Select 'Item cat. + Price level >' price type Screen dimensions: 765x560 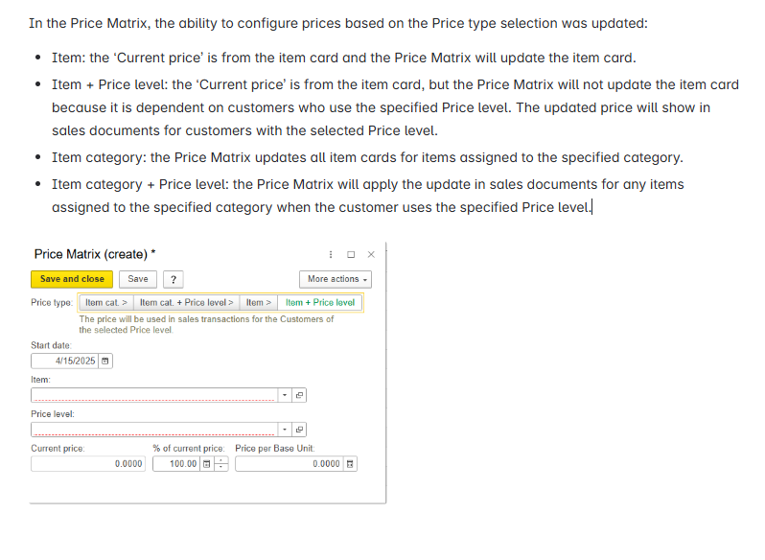186,302
